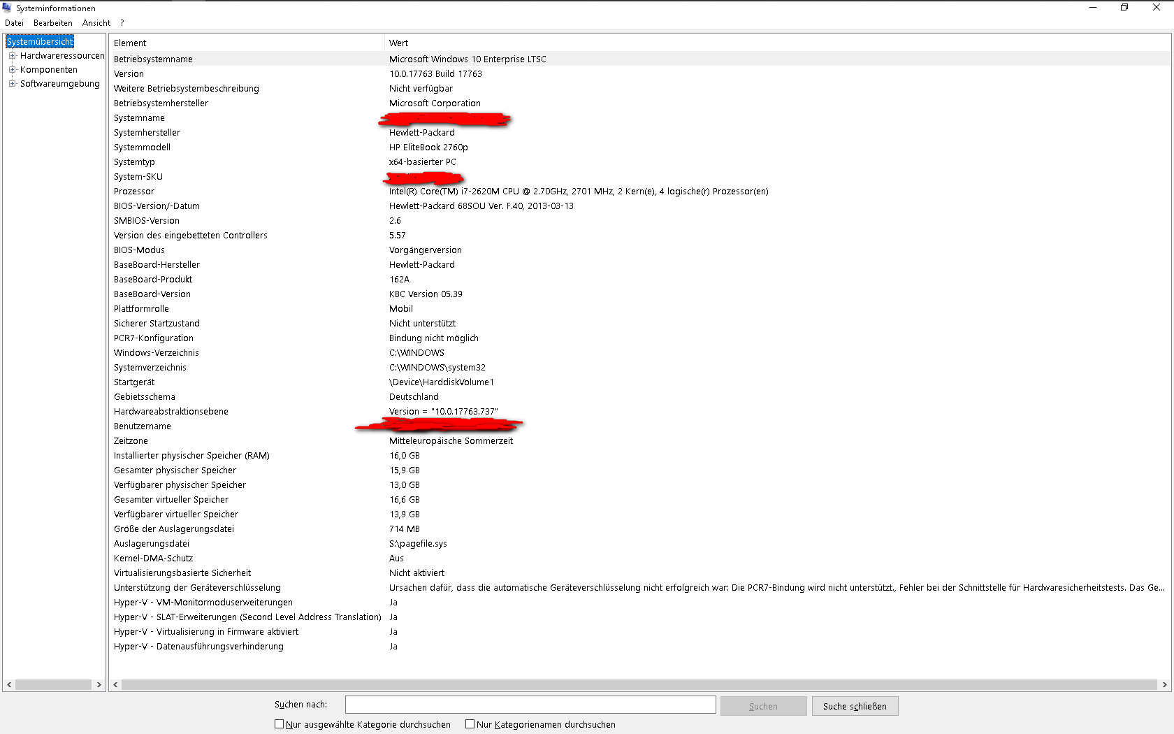
Task: Select the Systemhersteller row
Action: (639, 133)
